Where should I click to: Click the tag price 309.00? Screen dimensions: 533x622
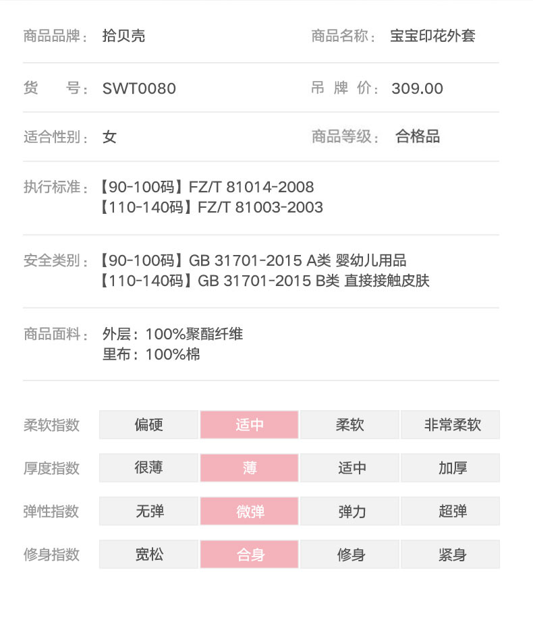(x=417, y=88)
